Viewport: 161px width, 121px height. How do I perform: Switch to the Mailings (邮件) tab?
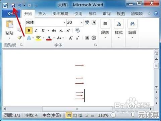(x=93, y=14)
